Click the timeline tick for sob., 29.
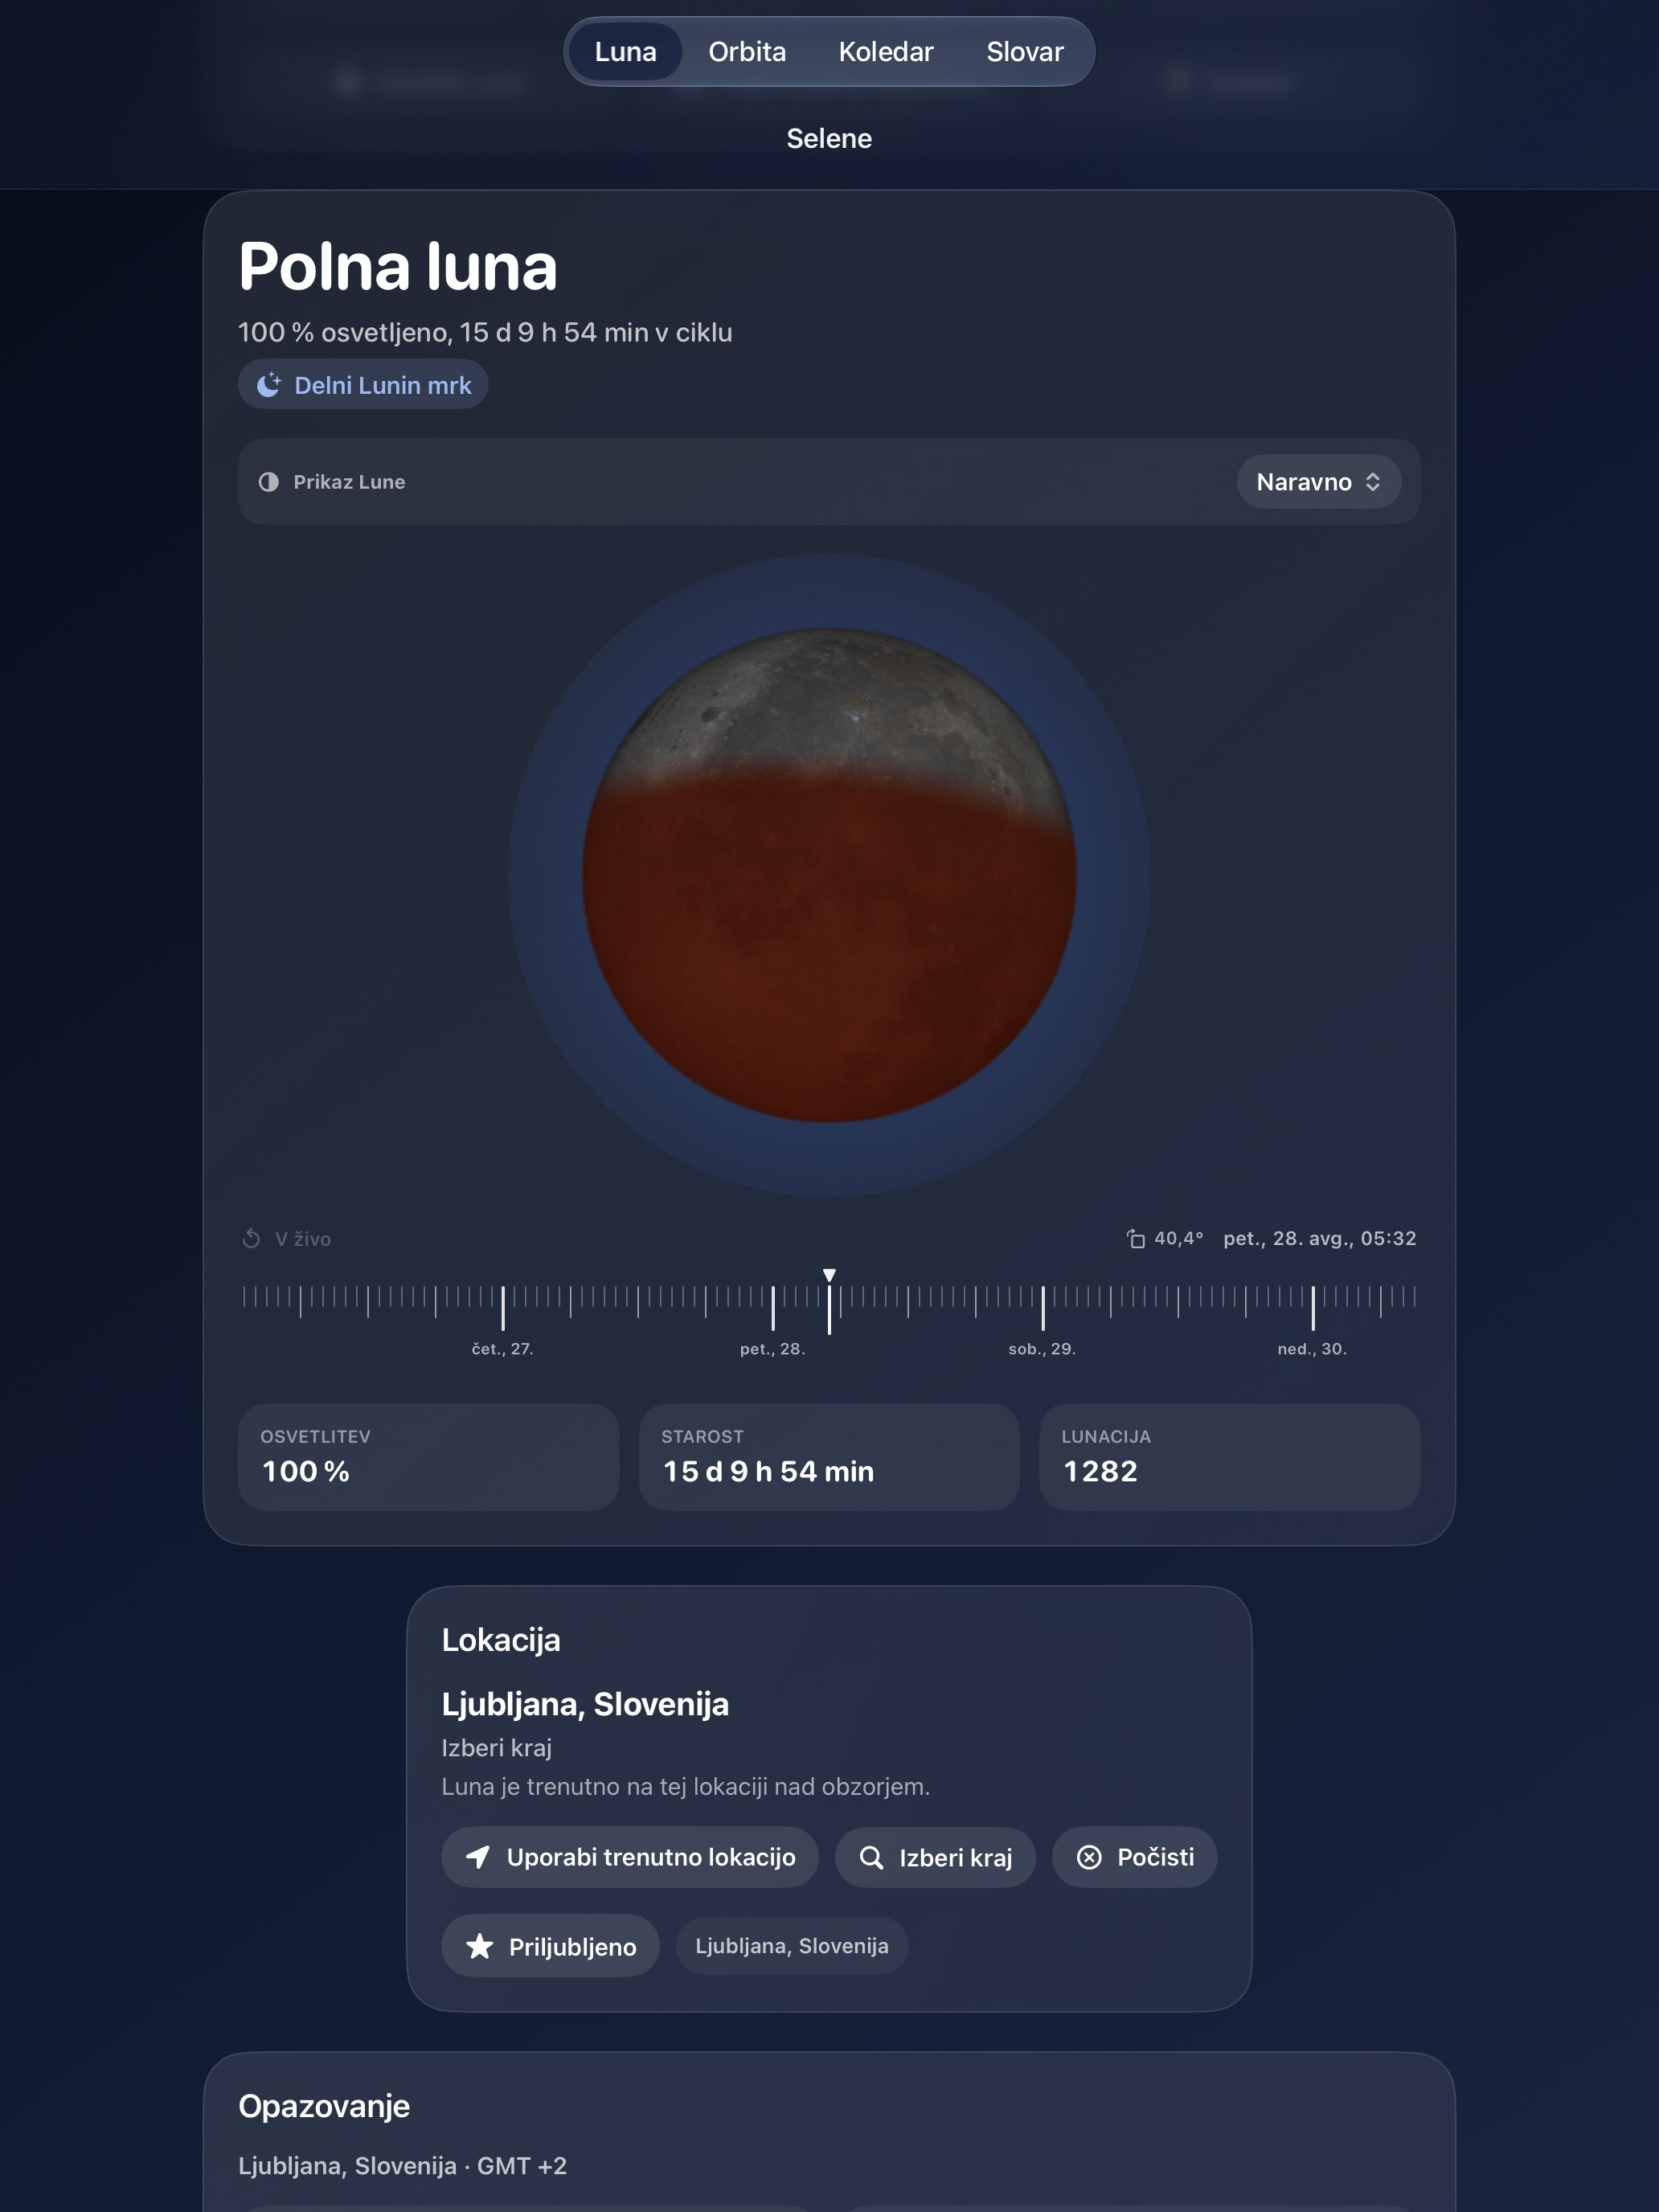Viewport: 1659px width, 2212px height. point(1043,1308)
